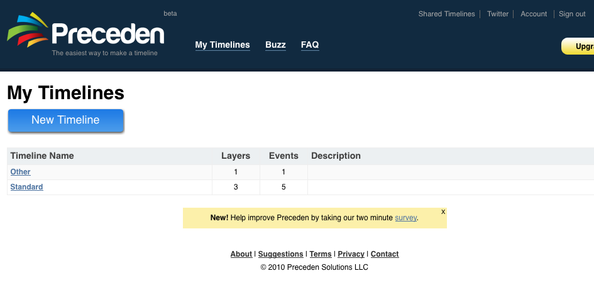Click the Shared Timelines link

click(446, 14)
